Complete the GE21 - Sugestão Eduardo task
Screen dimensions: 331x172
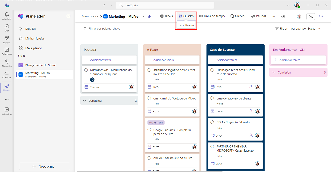tap(212, 122)
